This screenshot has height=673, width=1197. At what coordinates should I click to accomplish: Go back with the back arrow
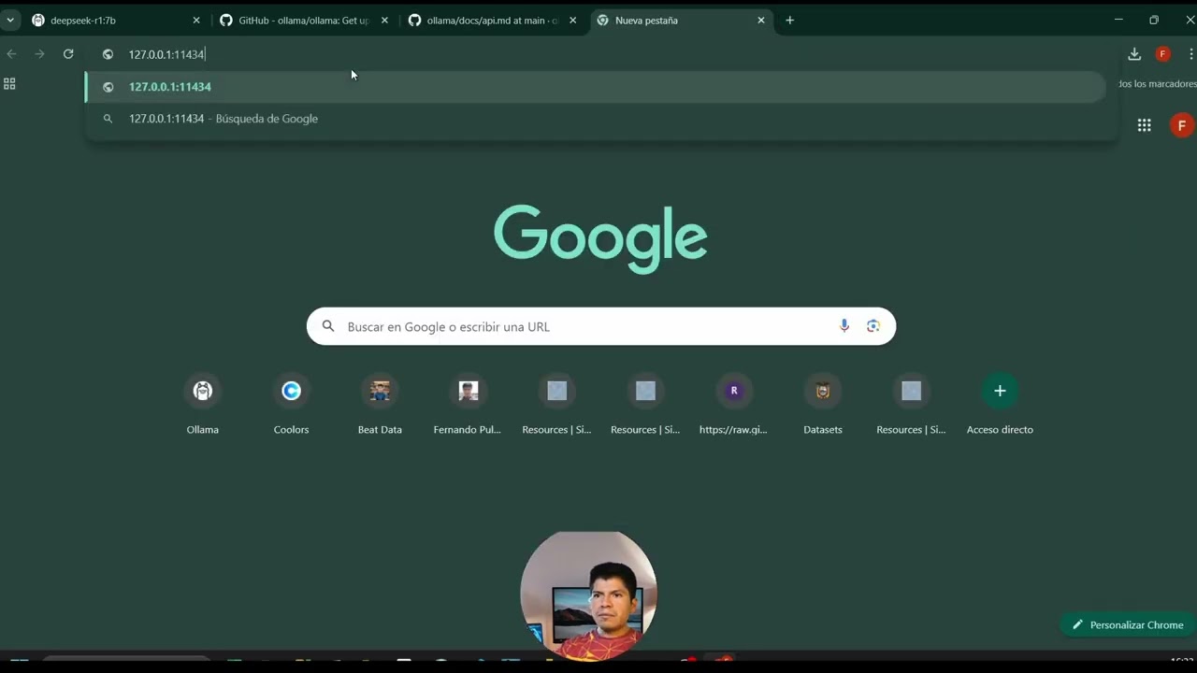coord(12,54)
